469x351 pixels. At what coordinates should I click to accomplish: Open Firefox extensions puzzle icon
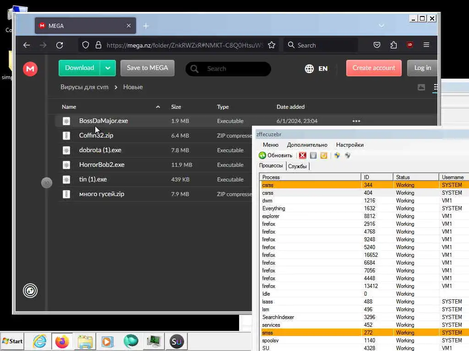pos(393,45)
